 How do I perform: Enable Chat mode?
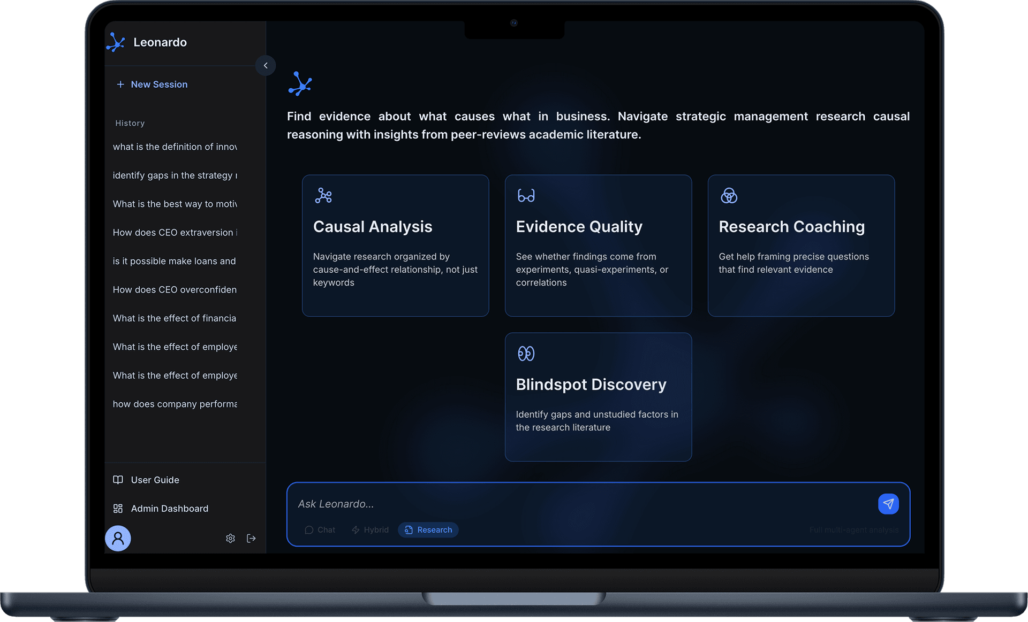320,529
